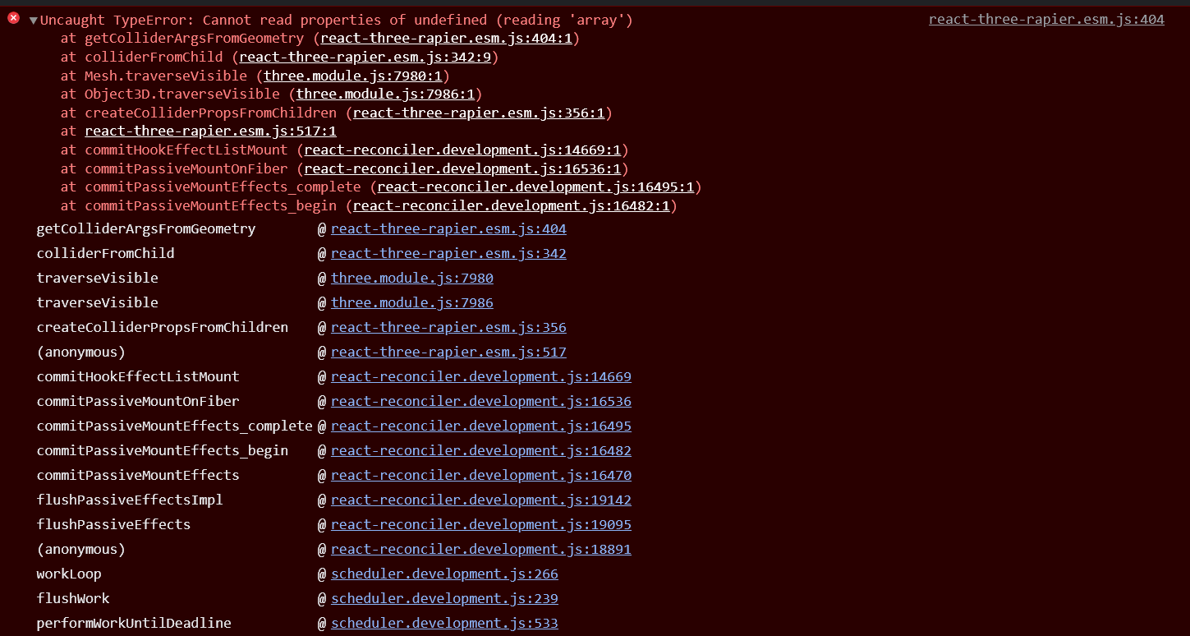Image resolution: width=1190 pixels, height=636 pixels.
Task: Click the red error X icon
Action: (11, 19)
